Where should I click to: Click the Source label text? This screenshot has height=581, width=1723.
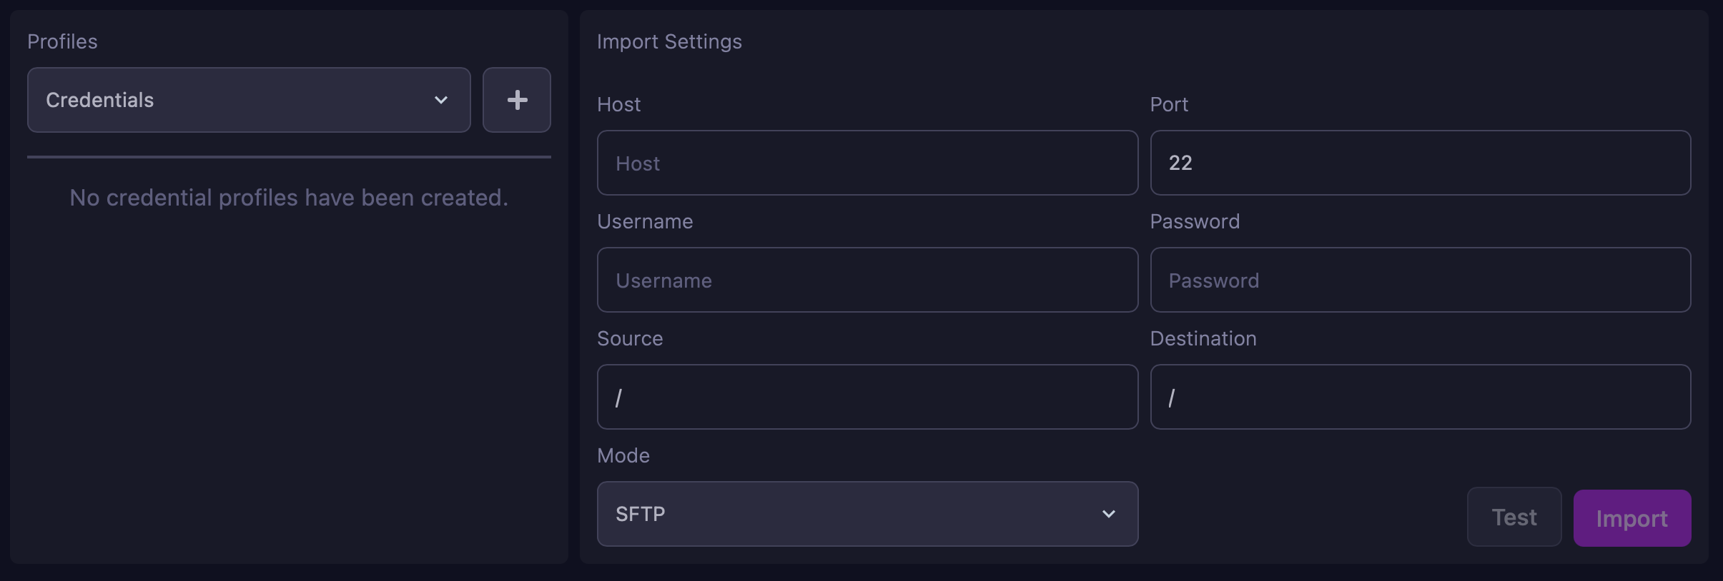click(x=630, y=338)
